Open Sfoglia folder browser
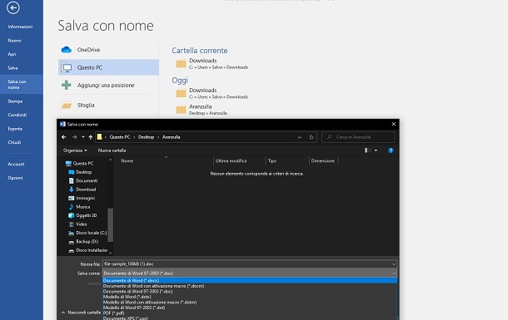 coord(108,105)
